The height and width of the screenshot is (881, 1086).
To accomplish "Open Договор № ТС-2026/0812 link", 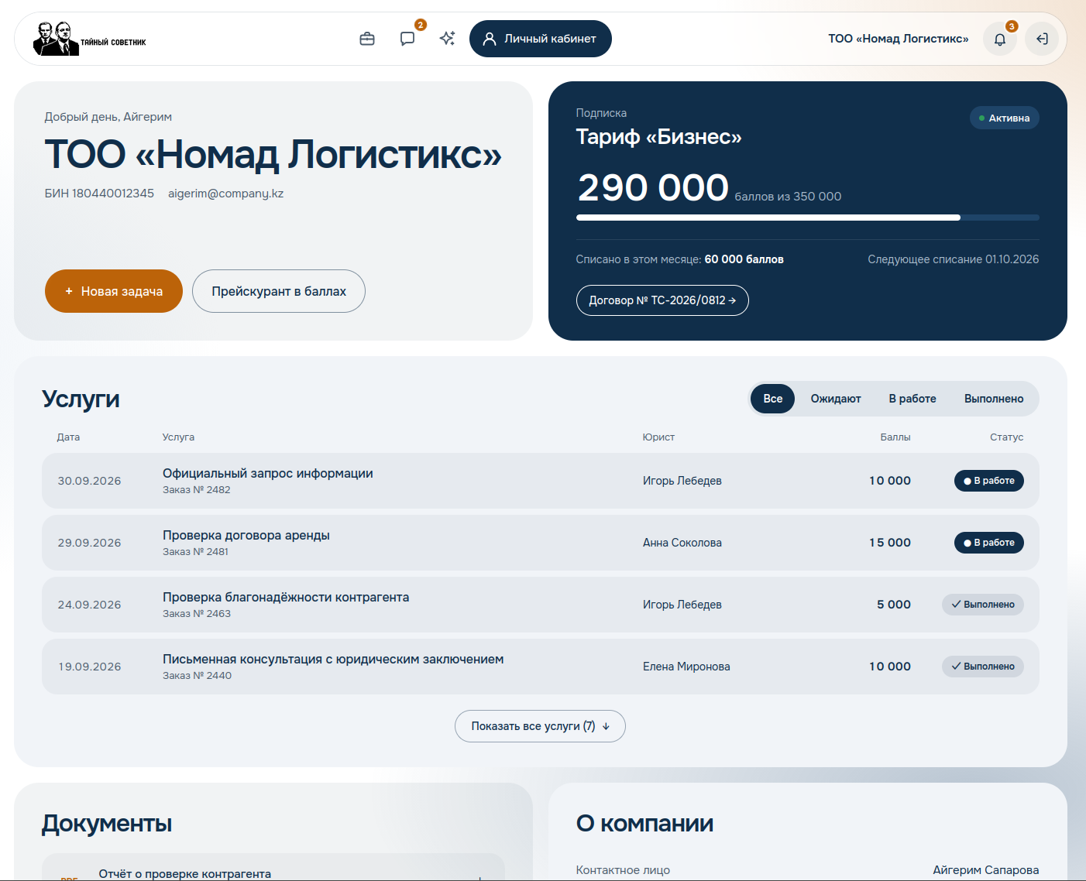I will tap(662, 300).
